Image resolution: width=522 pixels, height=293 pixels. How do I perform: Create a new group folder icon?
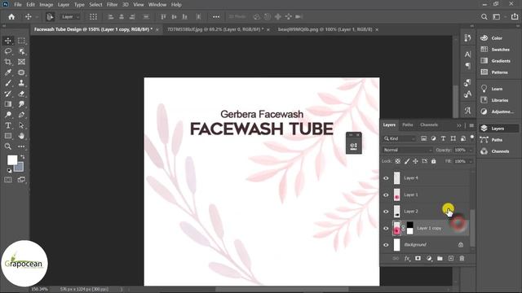(440, 259)
